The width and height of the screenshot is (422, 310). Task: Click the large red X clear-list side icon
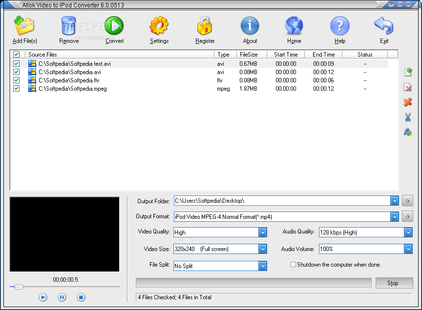coord(408,102)
